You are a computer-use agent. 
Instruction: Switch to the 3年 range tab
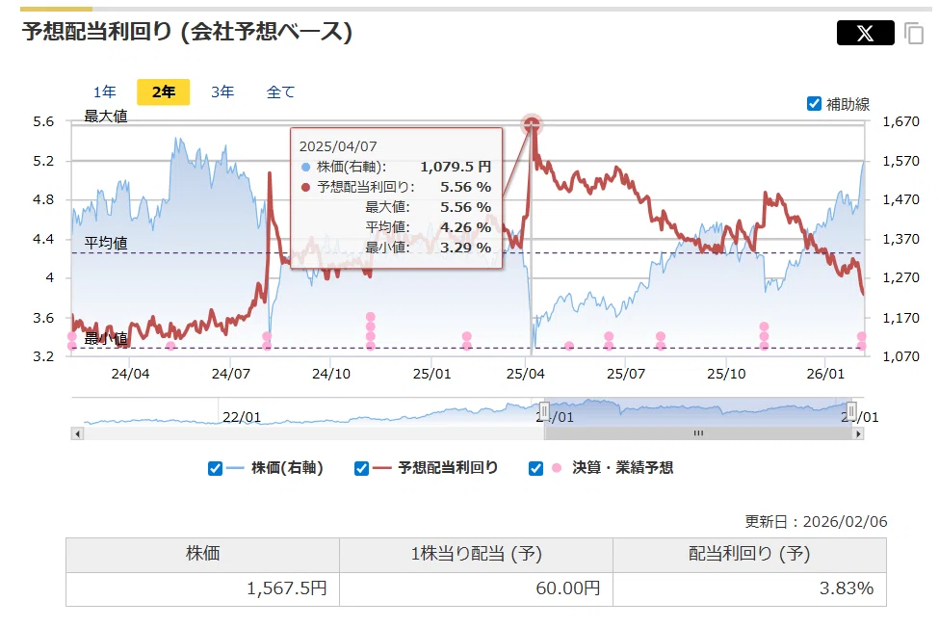pyautogui.click(x=222, y=91)
